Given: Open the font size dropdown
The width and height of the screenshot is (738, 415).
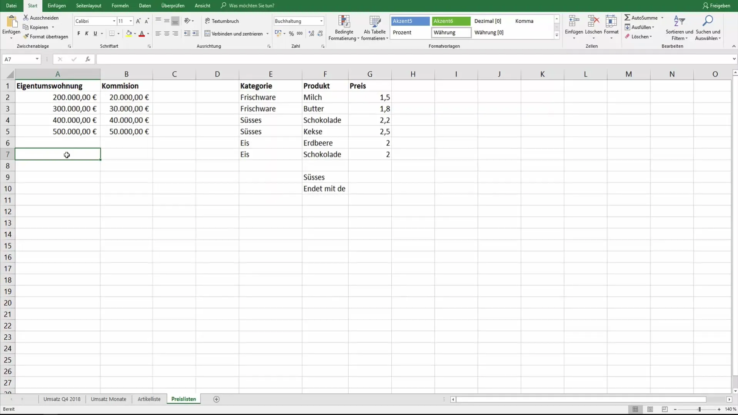Looking at the screenshot, I should coord(131,21).
